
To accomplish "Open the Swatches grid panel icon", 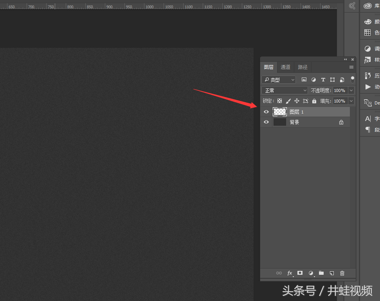I will (x=367, y=32).
